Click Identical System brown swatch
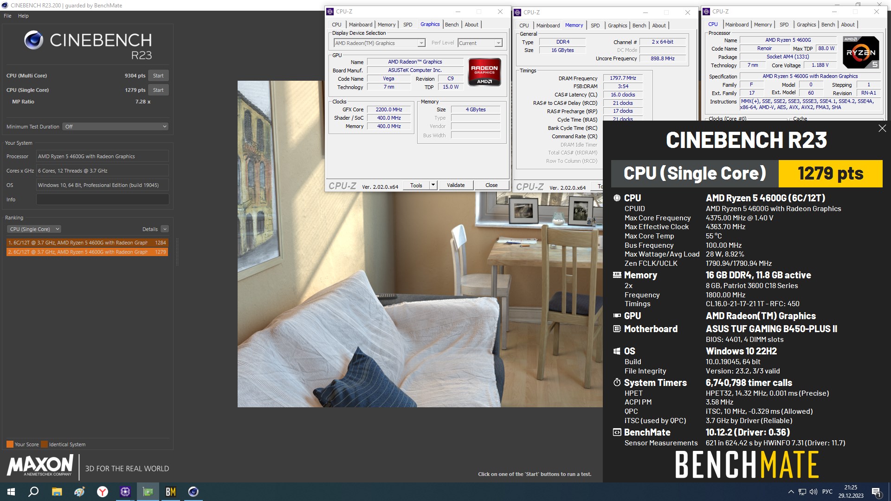 pyautogui.click(x=44, y=444)
